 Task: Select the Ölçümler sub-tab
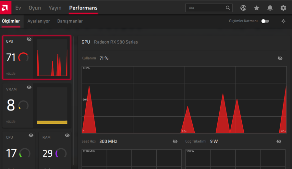pos(11,21)
